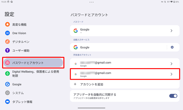Viewport: 183px width, 110px height.
Task: Tap the Google logo in password row
Action: point(76,31)
